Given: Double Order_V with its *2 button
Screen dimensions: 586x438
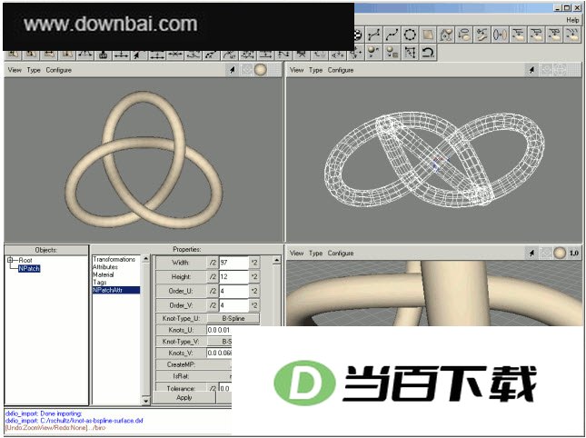Looking at the screenshot, I should pos(254,305).
